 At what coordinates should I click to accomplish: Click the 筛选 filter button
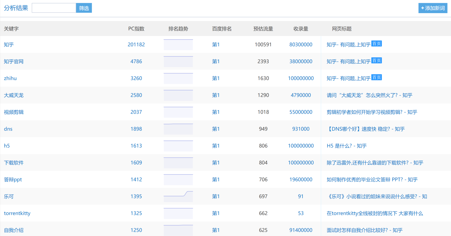pos(84,8)
